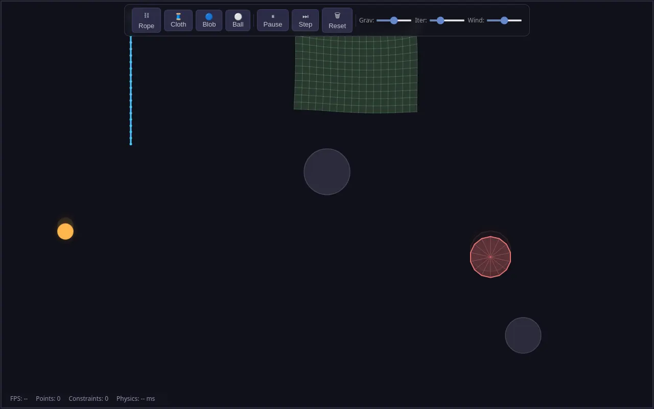The height and width of the screenshot is (409, 654).
Task: Select the Rope tool
Action: [x=146, y=20]
